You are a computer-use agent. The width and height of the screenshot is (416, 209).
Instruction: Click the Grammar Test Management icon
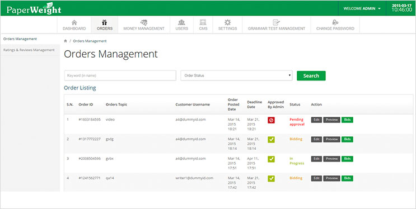pyautogui.click(x=277, y=22)
